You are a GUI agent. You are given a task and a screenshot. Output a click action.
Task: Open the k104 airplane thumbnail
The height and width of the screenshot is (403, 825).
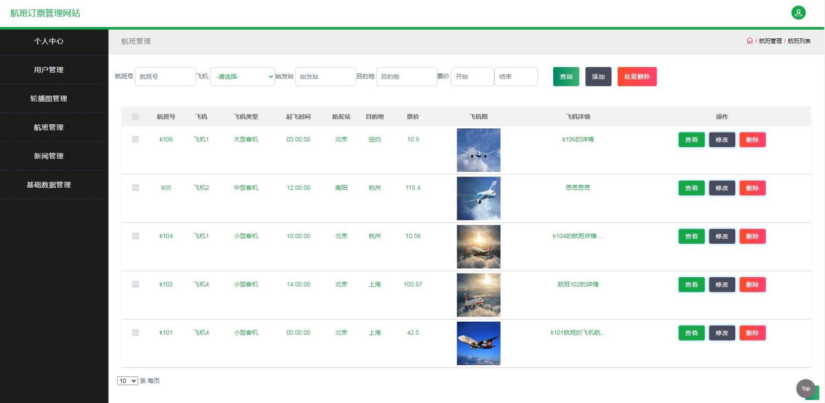(x=479, y=246)
